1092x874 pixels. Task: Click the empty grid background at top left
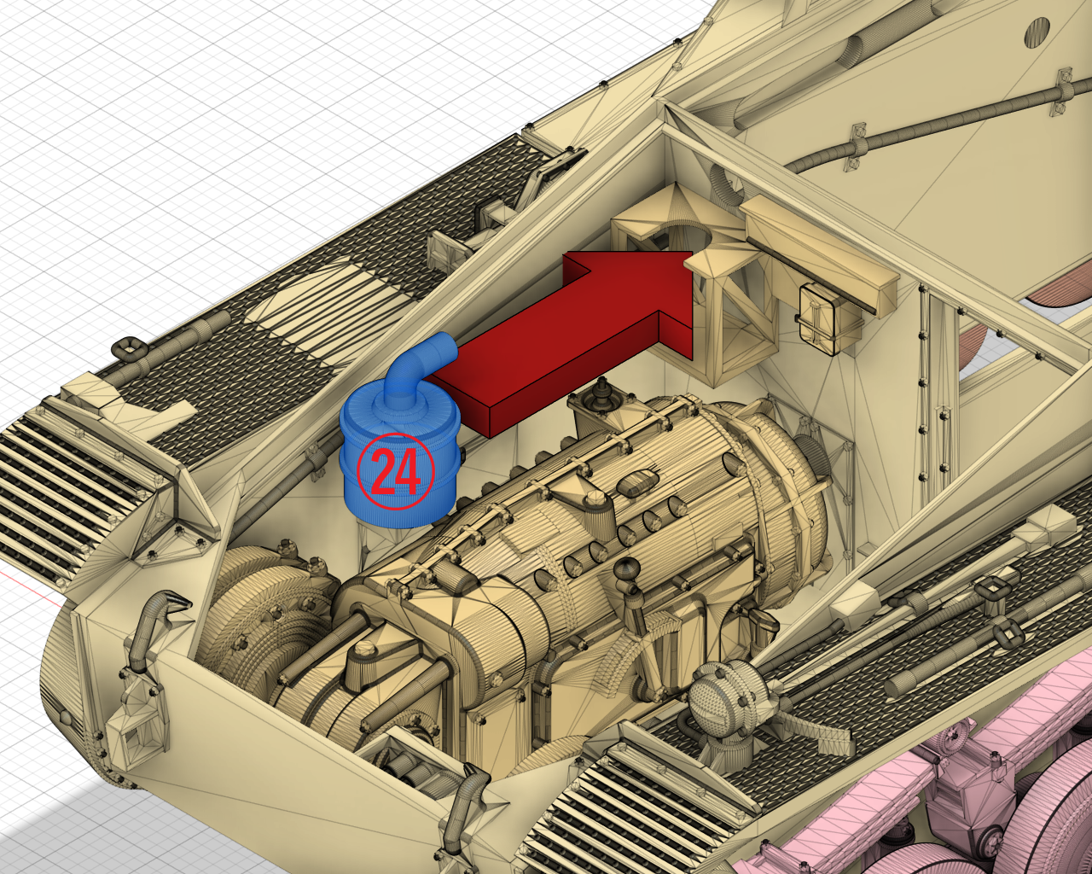pos(128,85)
